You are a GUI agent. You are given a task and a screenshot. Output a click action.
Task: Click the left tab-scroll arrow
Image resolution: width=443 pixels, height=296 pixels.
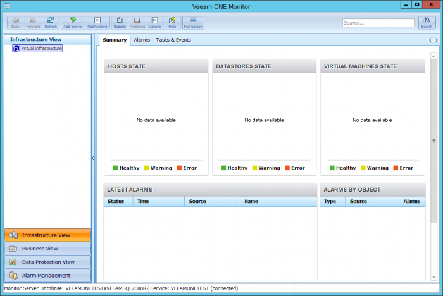430,40
